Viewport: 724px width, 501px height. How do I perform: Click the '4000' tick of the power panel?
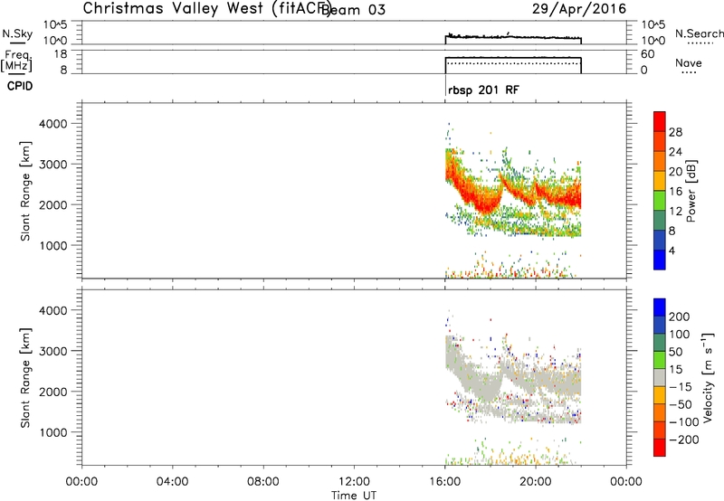pos(53,124)
